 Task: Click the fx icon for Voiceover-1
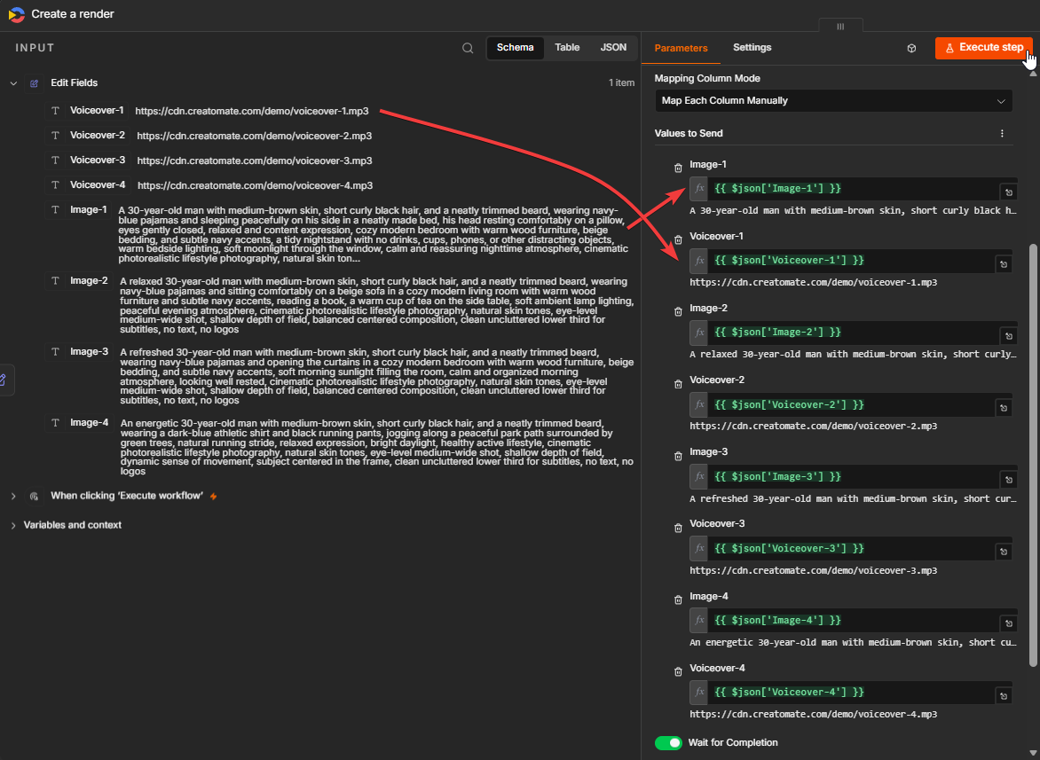tap(699, 261)
